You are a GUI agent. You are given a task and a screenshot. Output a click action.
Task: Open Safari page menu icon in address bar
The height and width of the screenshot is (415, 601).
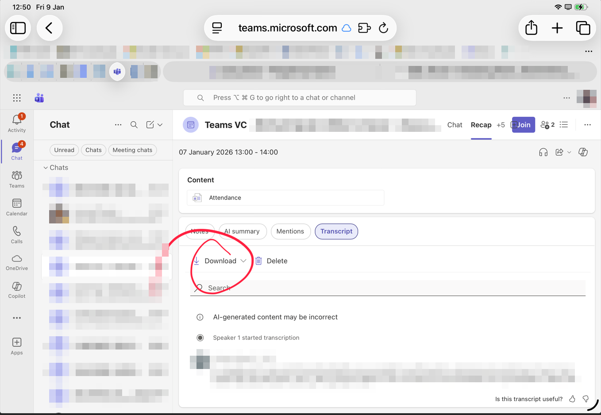tap(217, 28)
